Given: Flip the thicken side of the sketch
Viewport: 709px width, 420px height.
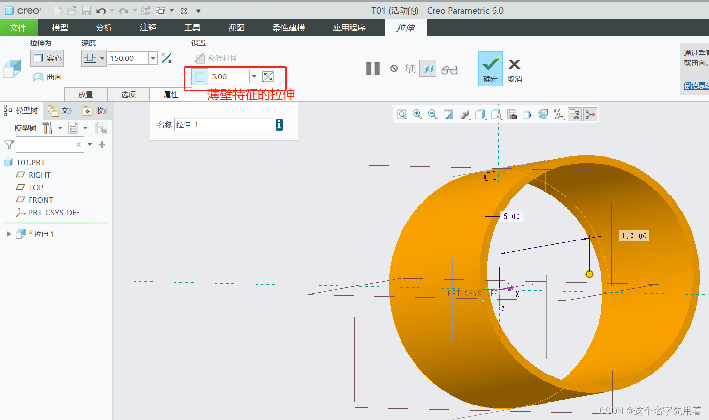Looking at the screenshot, I should (268, 76).
